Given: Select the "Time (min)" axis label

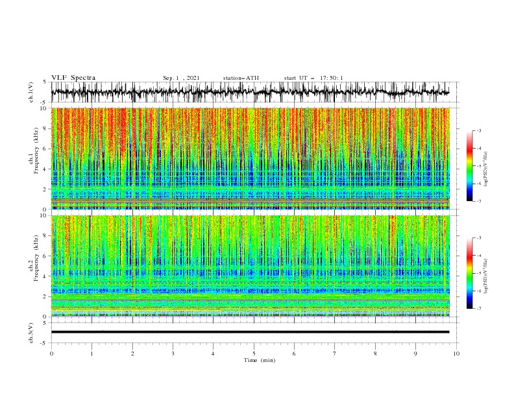Looking at the screenshot, I should (x=260, y=360).
